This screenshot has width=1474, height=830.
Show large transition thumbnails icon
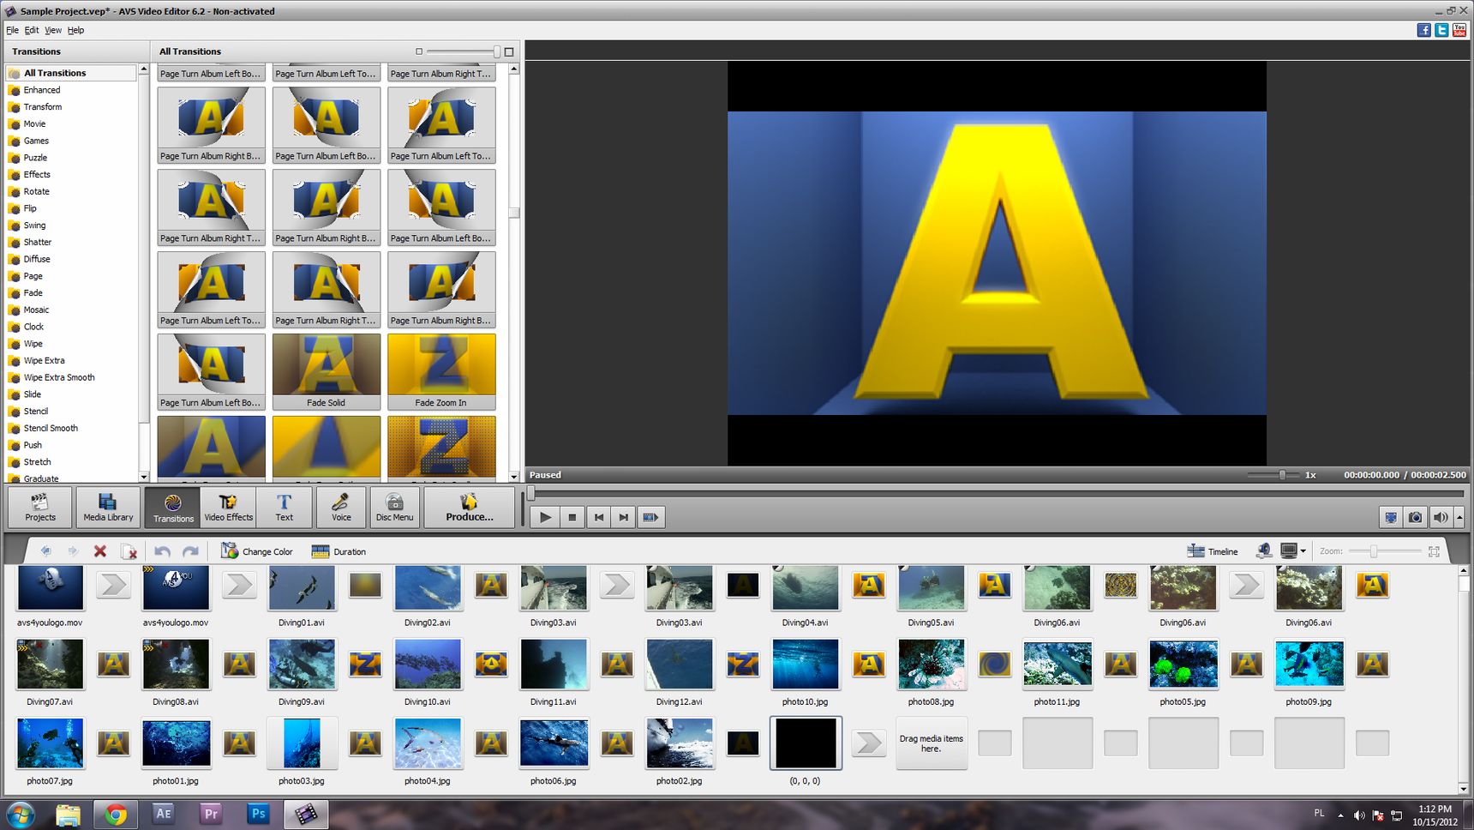coord(509,51)
